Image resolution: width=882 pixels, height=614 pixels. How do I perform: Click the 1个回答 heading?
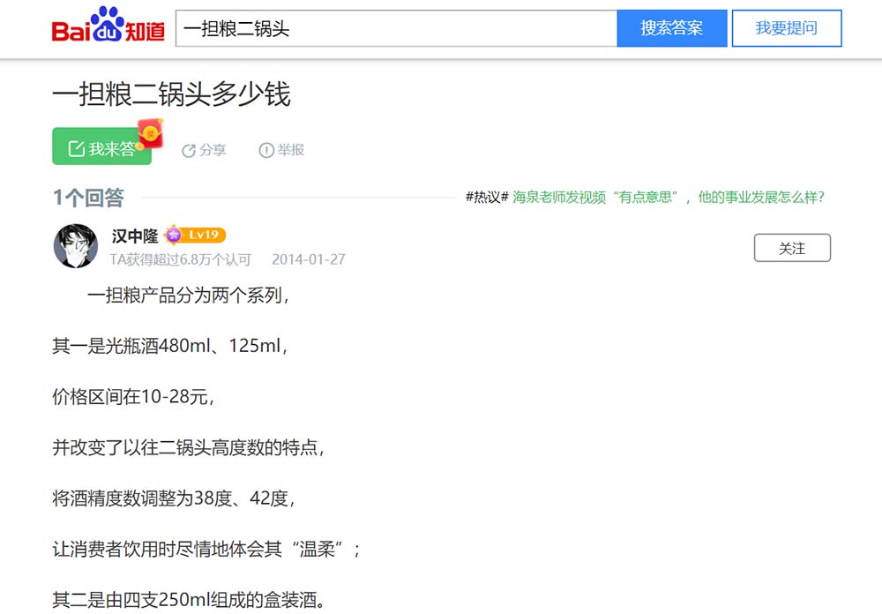(88, 198)
